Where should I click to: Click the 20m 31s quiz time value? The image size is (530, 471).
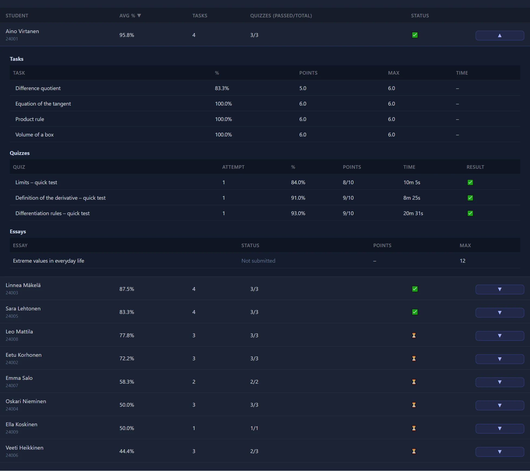coord(413,213)
